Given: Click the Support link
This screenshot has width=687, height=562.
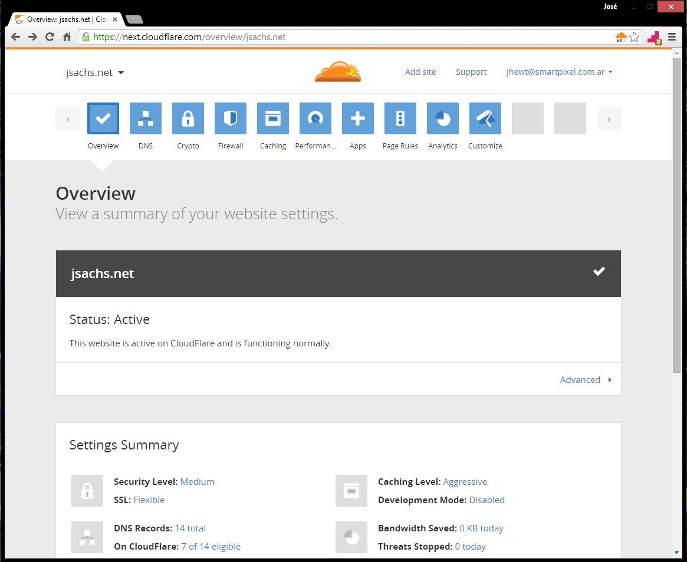Looking at the screenshot, I should pos(471,72).
